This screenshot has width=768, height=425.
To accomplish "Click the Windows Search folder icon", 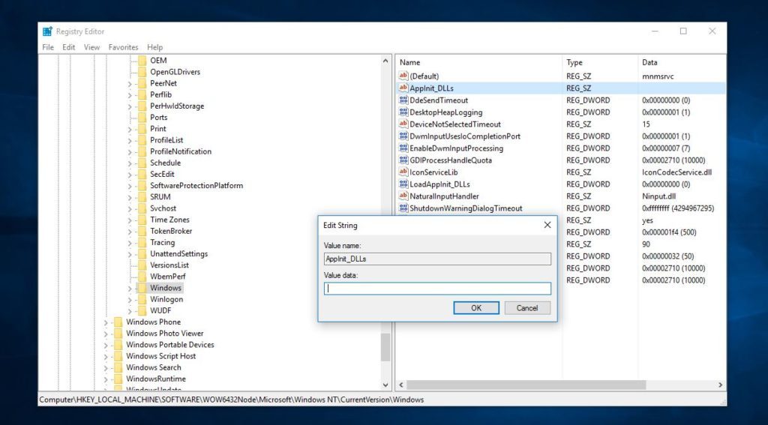I will [x=118, y=367].
